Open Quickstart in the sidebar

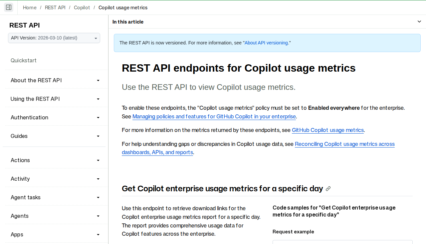[x=24, y=61]
